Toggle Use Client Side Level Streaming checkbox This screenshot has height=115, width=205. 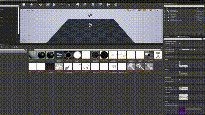click(x=180, y=64)
